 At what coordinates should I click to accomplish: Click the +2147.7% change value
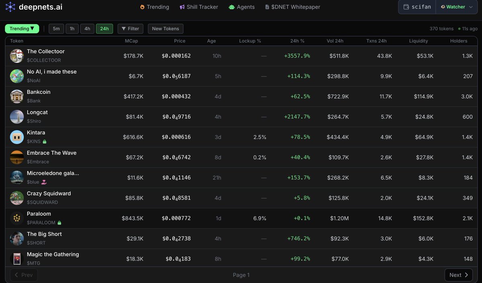[297, 117]
